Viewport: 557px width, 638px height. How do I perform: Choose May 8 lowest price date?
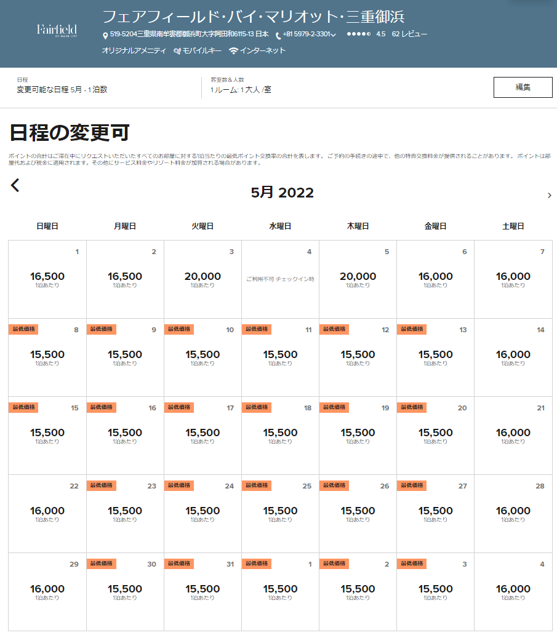coord(47,357)
